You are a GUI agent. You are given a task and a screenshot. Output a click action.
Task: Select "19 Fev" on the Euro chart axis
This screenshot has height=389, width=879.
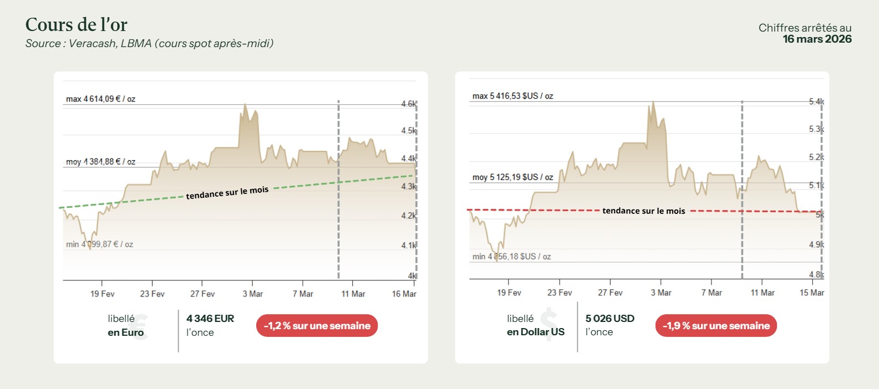[x=102, y=294]
